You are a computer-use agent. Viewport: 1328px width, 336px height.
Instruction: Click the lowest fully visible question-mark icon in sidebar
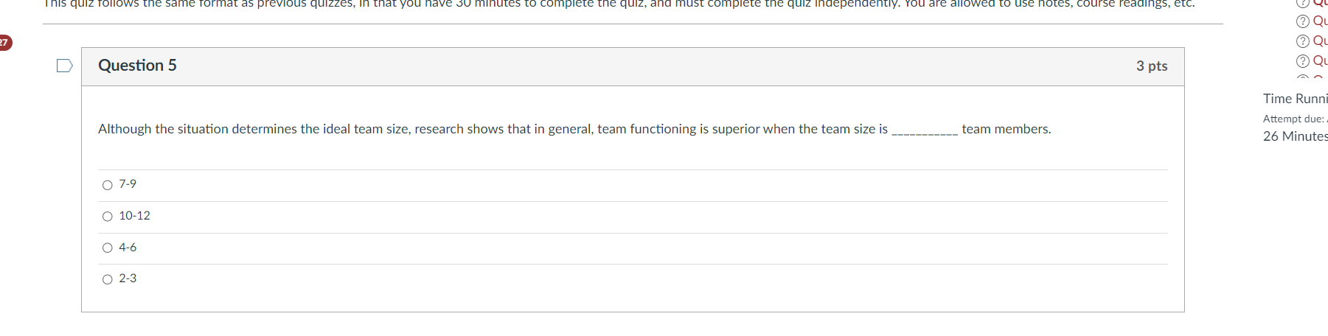click(x=1303, y=61)
